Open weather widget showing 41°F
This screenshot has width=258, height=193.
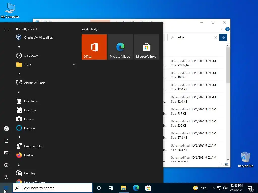pyautogui.click(x=200, y=188)
